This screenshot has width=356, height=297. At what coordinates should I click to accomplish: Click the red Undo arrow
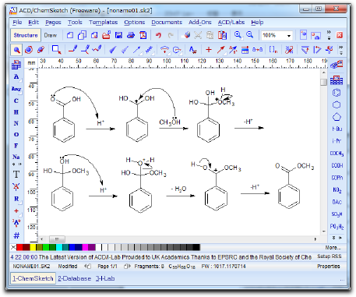(158, 35)
